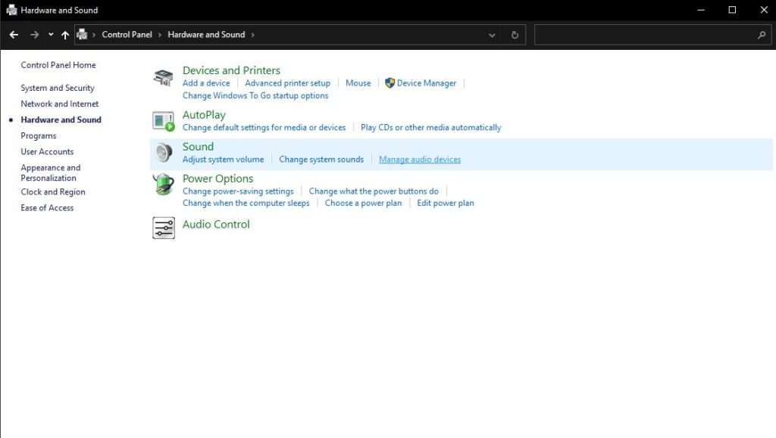Open Ease of Access category
The image size is (776, 438).
coord(47,208)
